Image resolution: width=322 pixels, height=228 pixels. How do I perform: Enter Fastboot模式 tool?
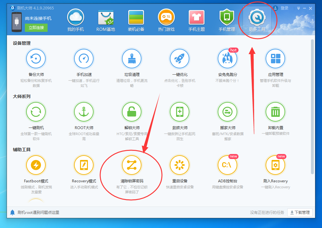(36, 165)
